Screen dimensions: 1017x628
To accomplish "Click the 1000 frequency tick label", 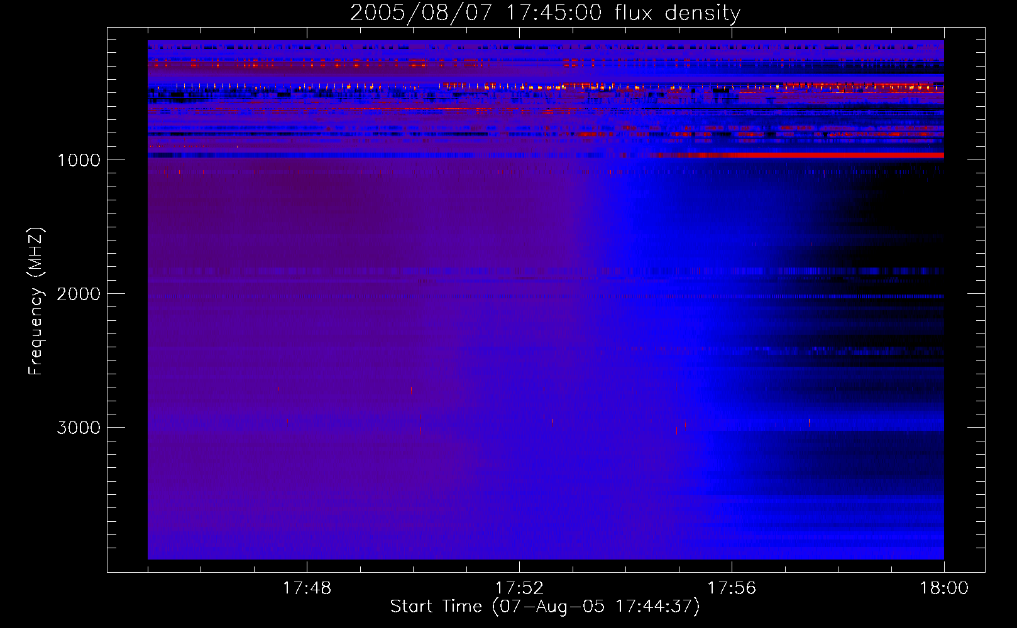I will [x=79, y=160].
